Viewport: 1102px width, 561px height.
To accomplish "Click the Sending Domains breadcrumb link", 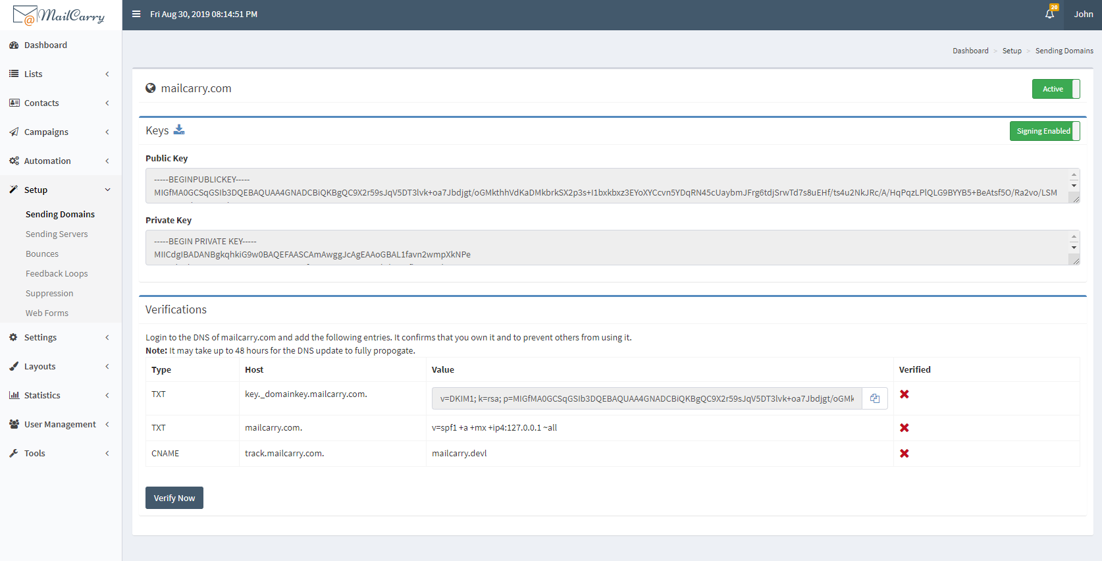I will (1064, 51).
